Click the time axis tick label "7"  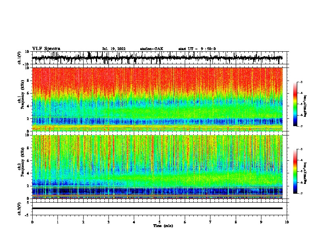210,222
